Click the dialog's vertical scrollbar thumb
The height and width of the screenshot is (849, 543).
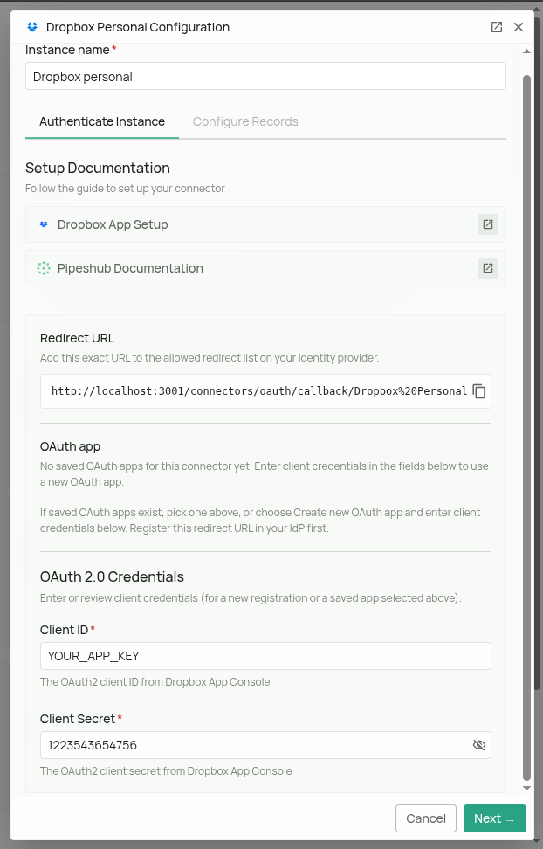pyautogui.click(x=526, y=428)
